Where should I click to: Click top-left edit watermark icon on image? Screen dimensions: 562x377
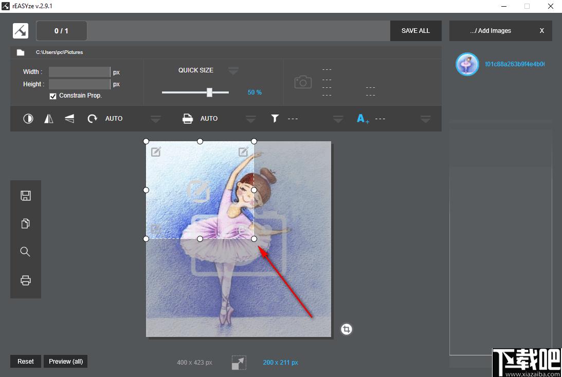click(156, 152)
